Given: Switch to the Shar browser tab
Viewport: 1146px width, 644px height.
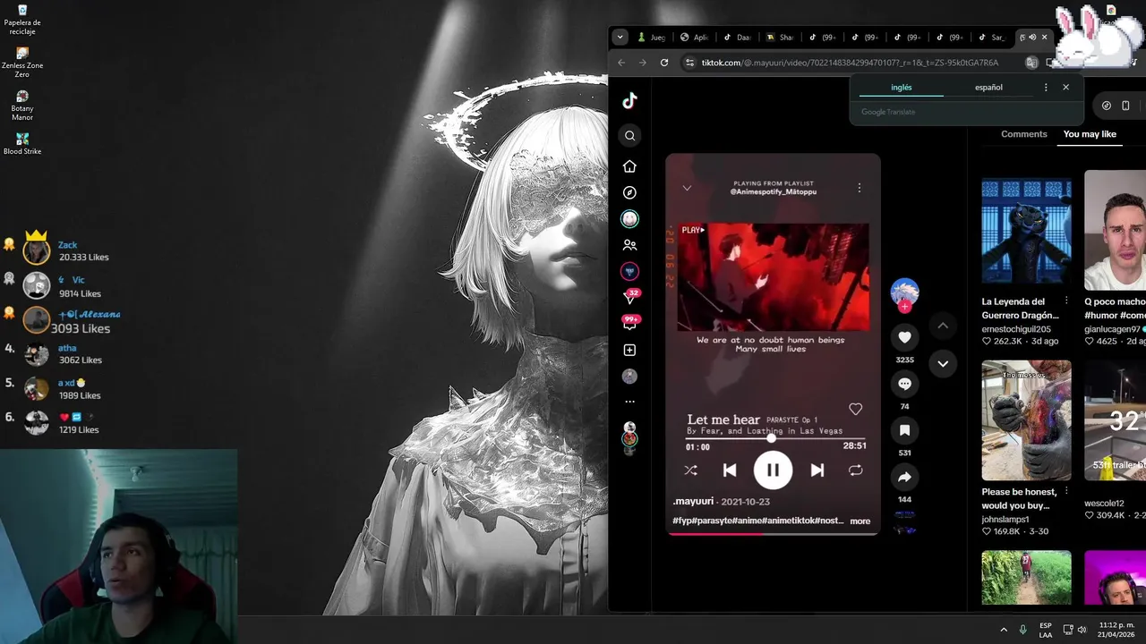Looking at the screenshot, I should (781, 38).
